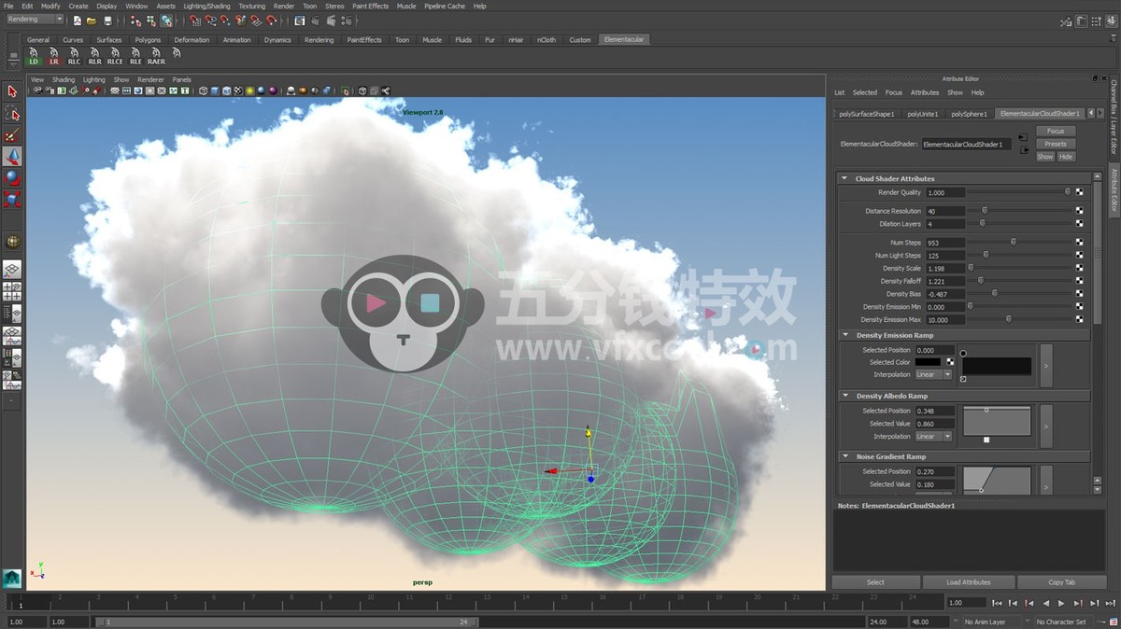Click the LR shelf icon
The image size is (1121, 629).
coord(54,56)
